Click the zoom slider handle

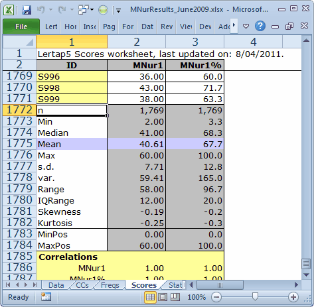click(x=255, y=297)
